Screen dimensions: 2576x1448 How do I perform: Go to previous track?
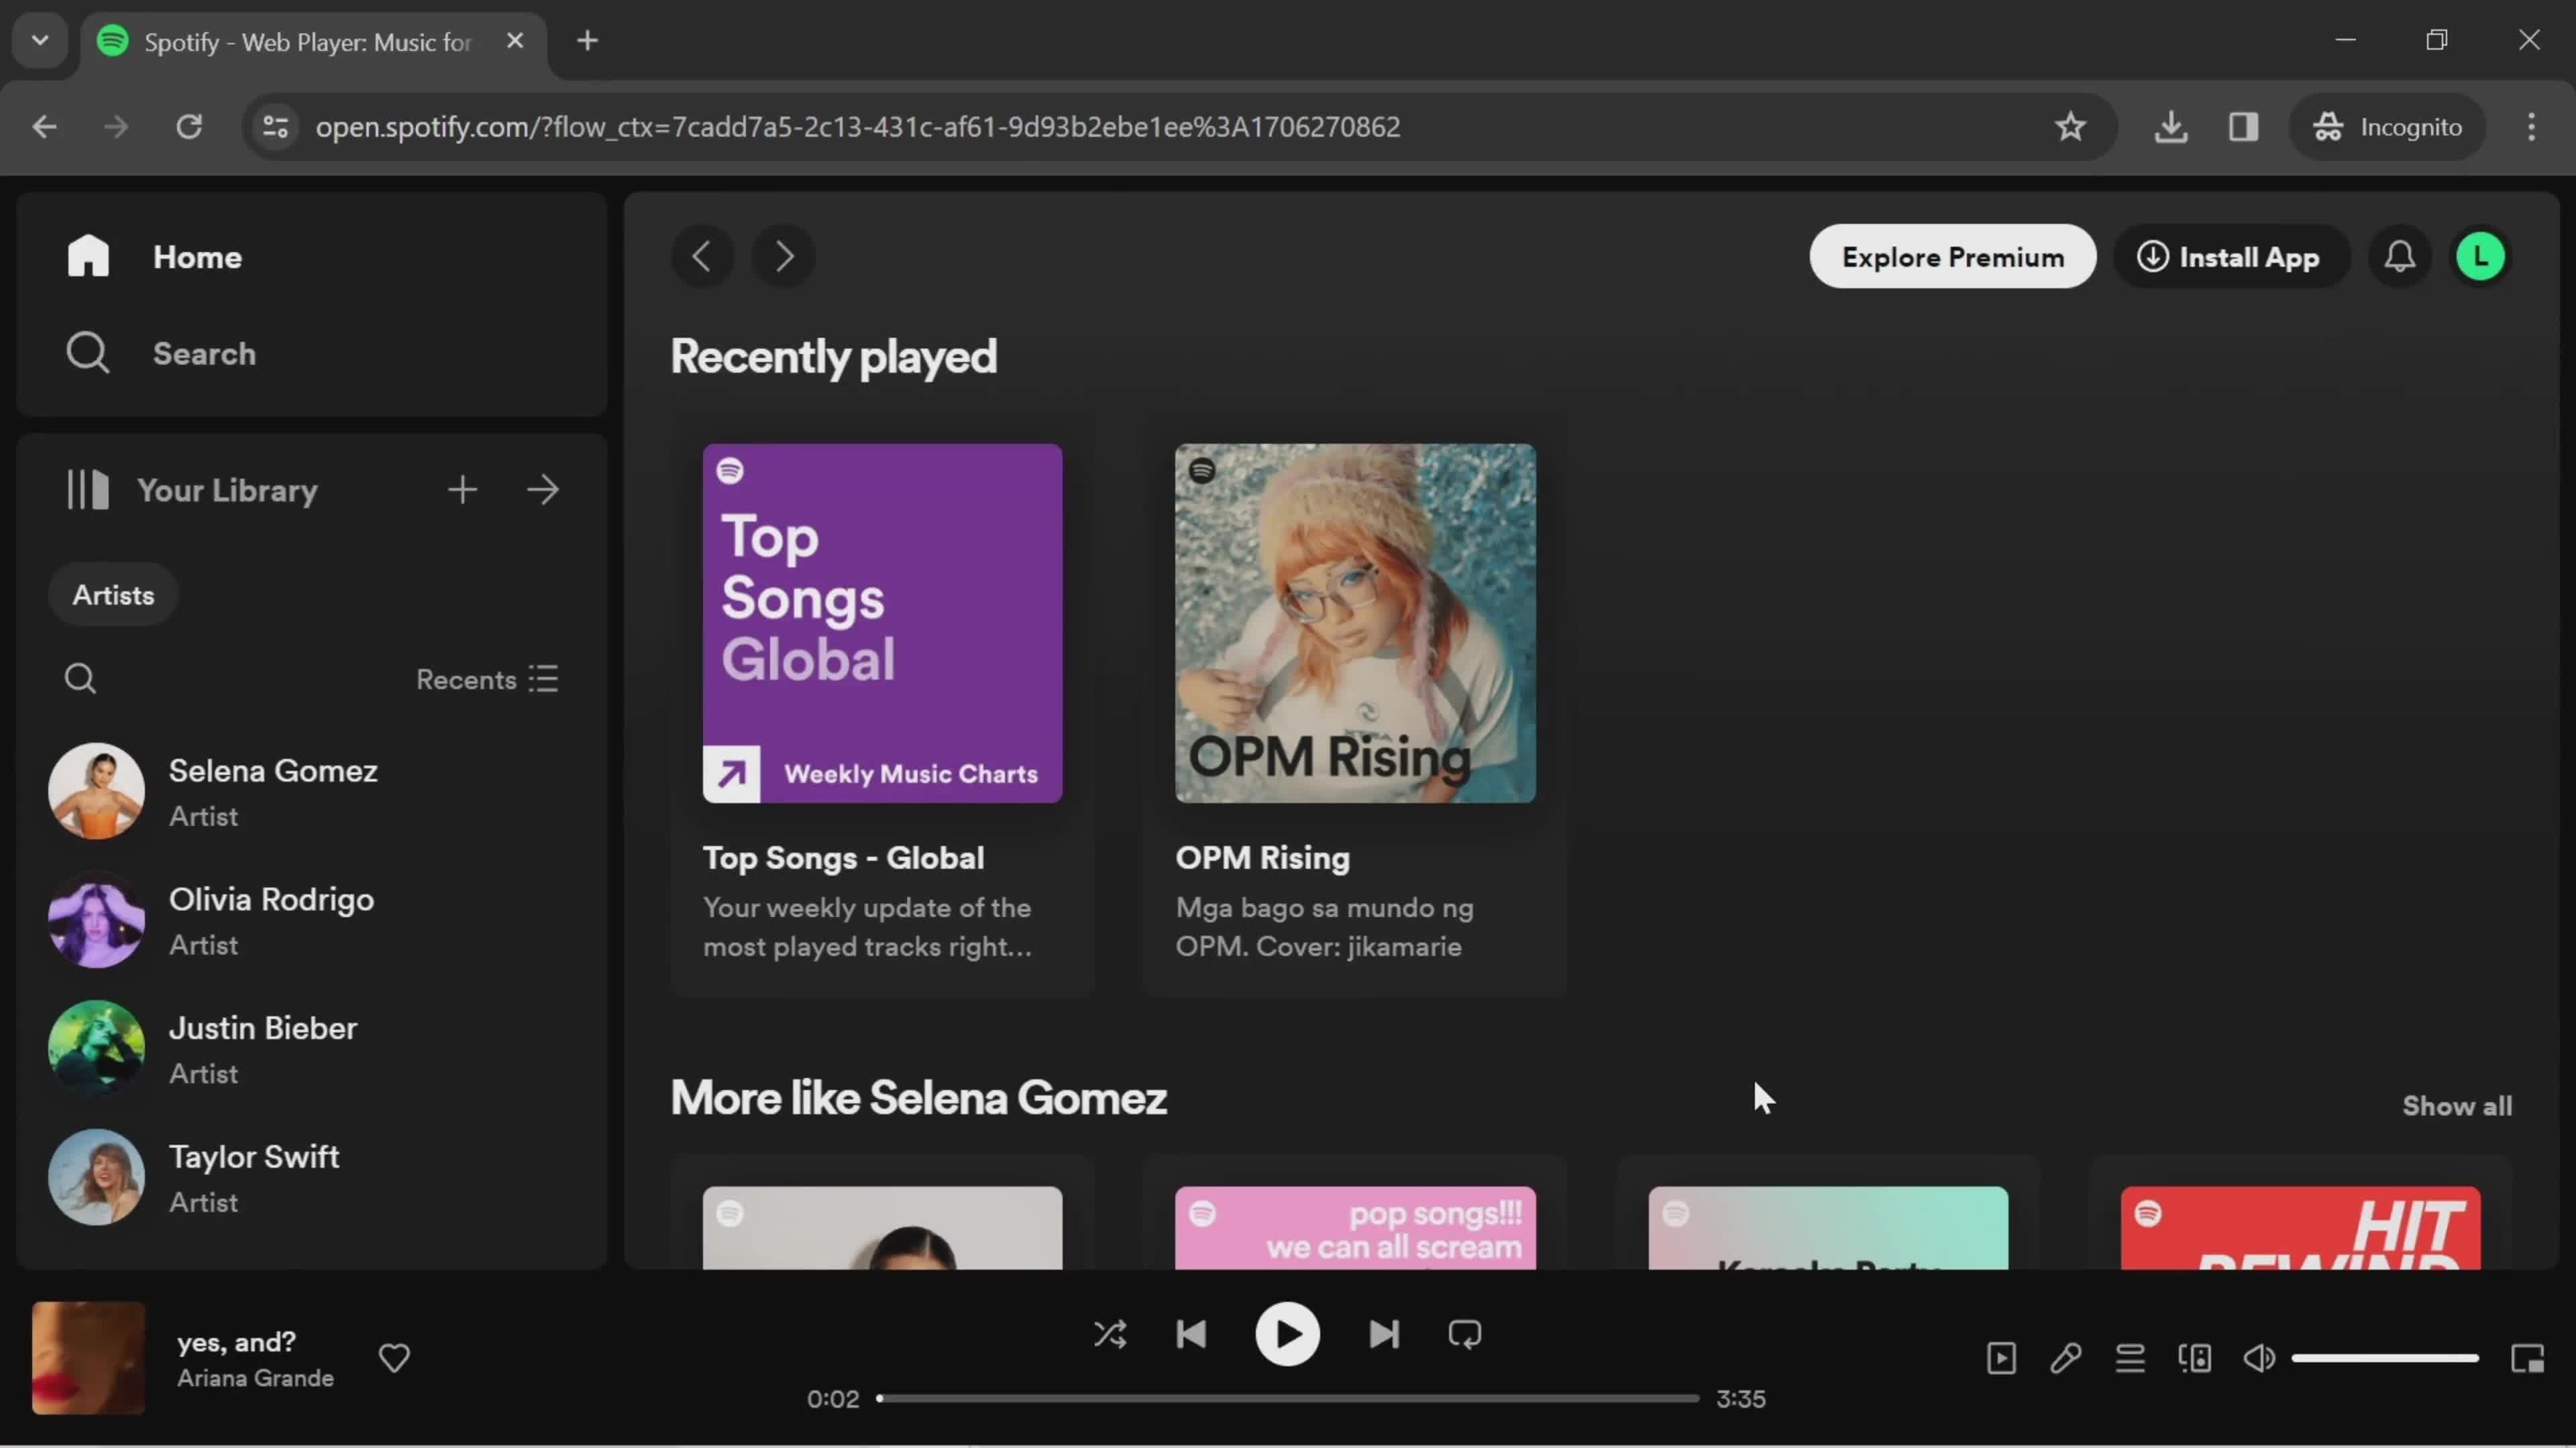tap(1191, 1334)
